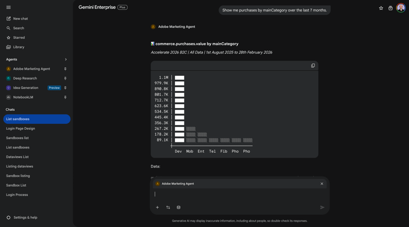Toggle the pin for Deep Research agent
Image resolution: width=409 pixels, height=227 pixels.
click(65, 78)
